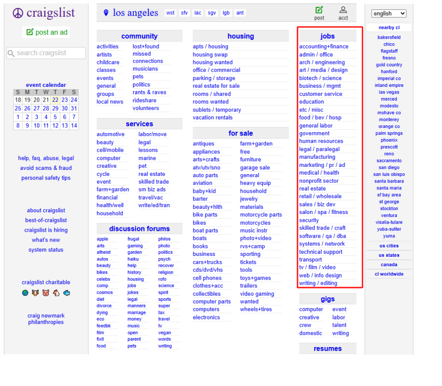Viewport: 442px width, 386px height.
Task: Open the sf bay area nearby site
Action: point(389,195)
